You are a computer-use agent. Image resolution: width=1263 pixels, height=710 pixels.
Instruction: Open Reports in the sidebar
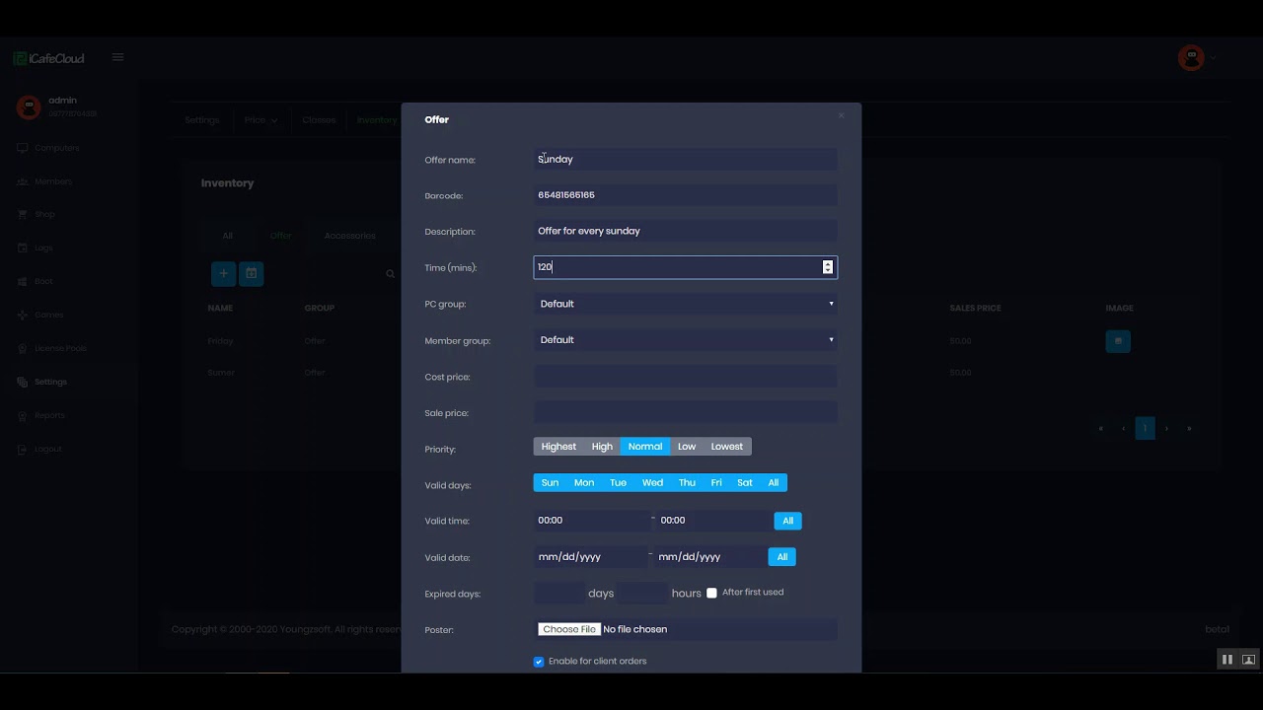click(x=41, y=415)
